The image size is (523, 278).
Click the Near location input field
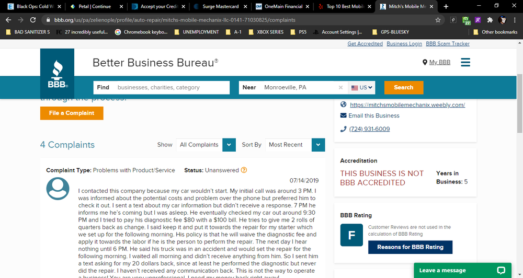(293, 87)
